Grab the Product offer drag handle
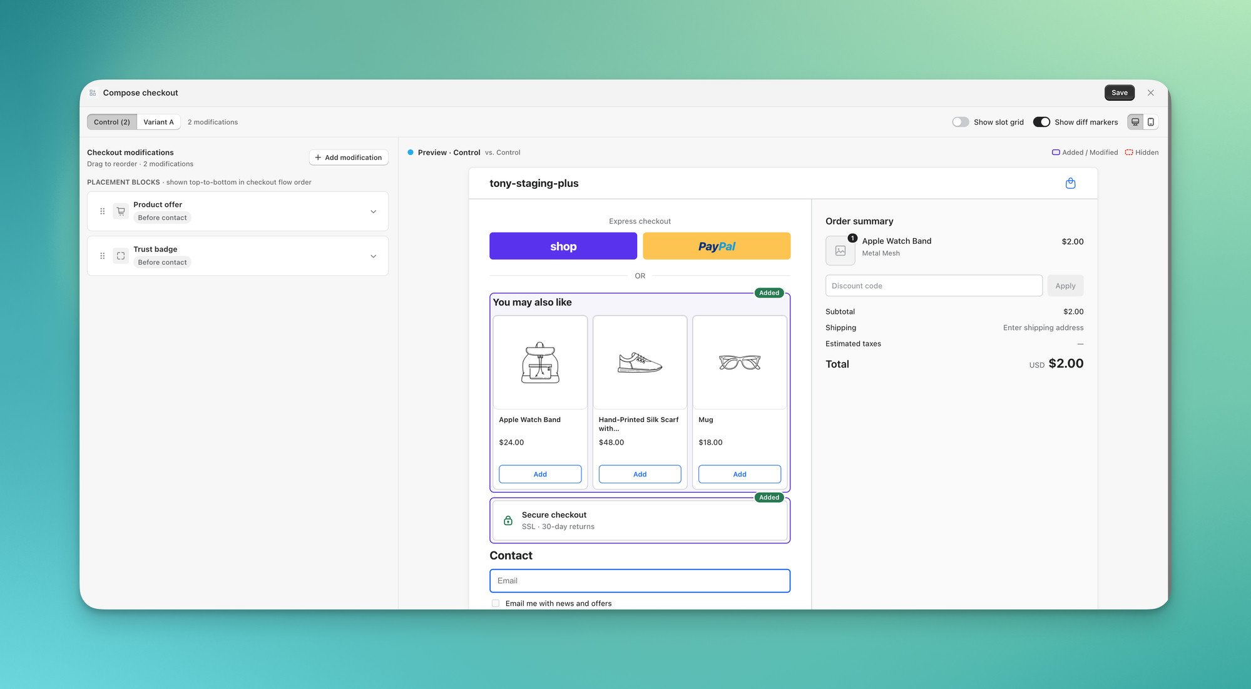This screenshot has width=1251, height=689. (x=103, y=211)
